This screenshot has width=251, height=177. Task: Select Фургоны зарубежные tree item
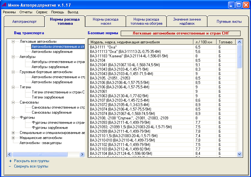click(x=50, y=128)
